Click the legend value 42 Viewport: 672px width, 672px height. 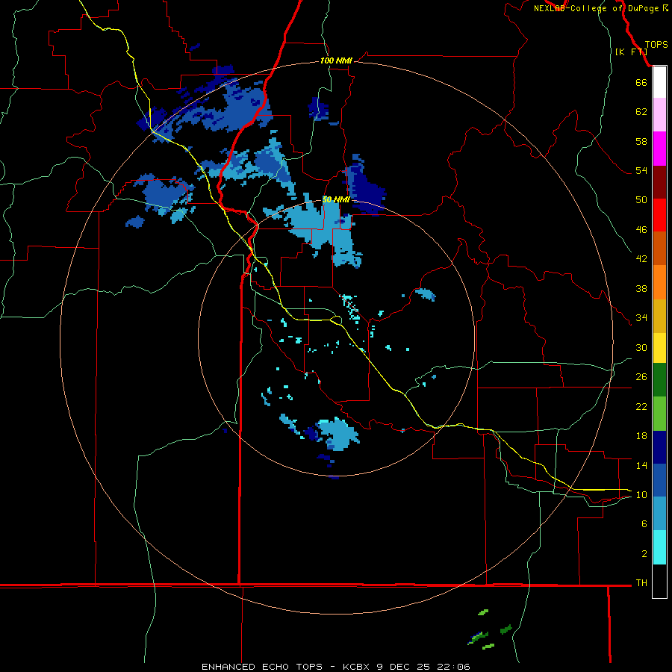(641, 258)
